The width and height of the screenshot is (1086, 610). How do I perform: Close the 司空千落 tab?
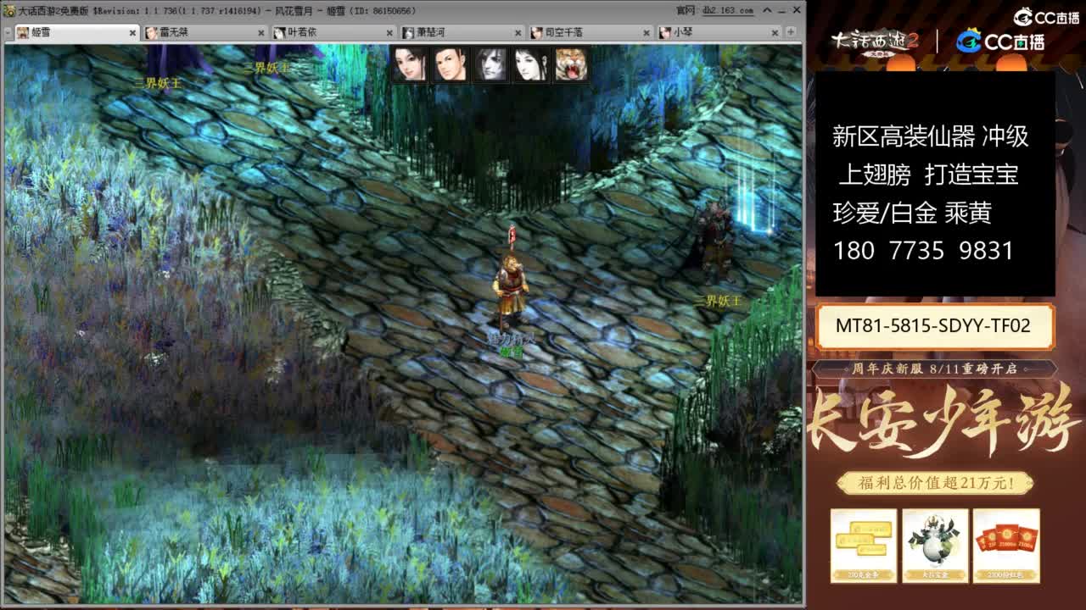tap(648, 33)
